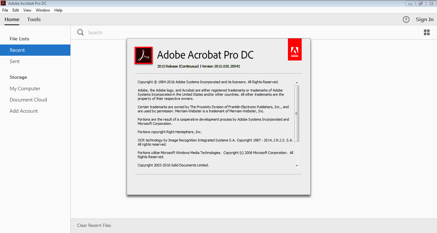Click the red Adobe logo badge
437x233 pixels.
(x=295, y=49)
